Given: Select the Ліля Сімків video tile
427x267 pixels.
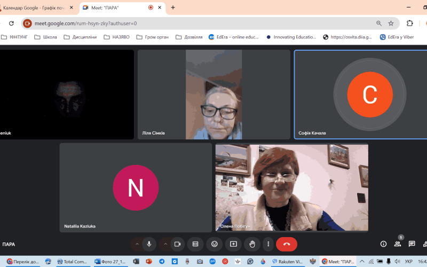Looking at the screenshot, I should [x=214, y=95].
